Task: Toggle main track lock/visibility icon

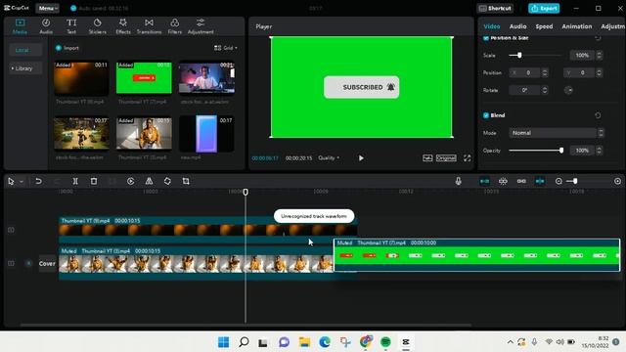Action: click(x=11, y=263)
